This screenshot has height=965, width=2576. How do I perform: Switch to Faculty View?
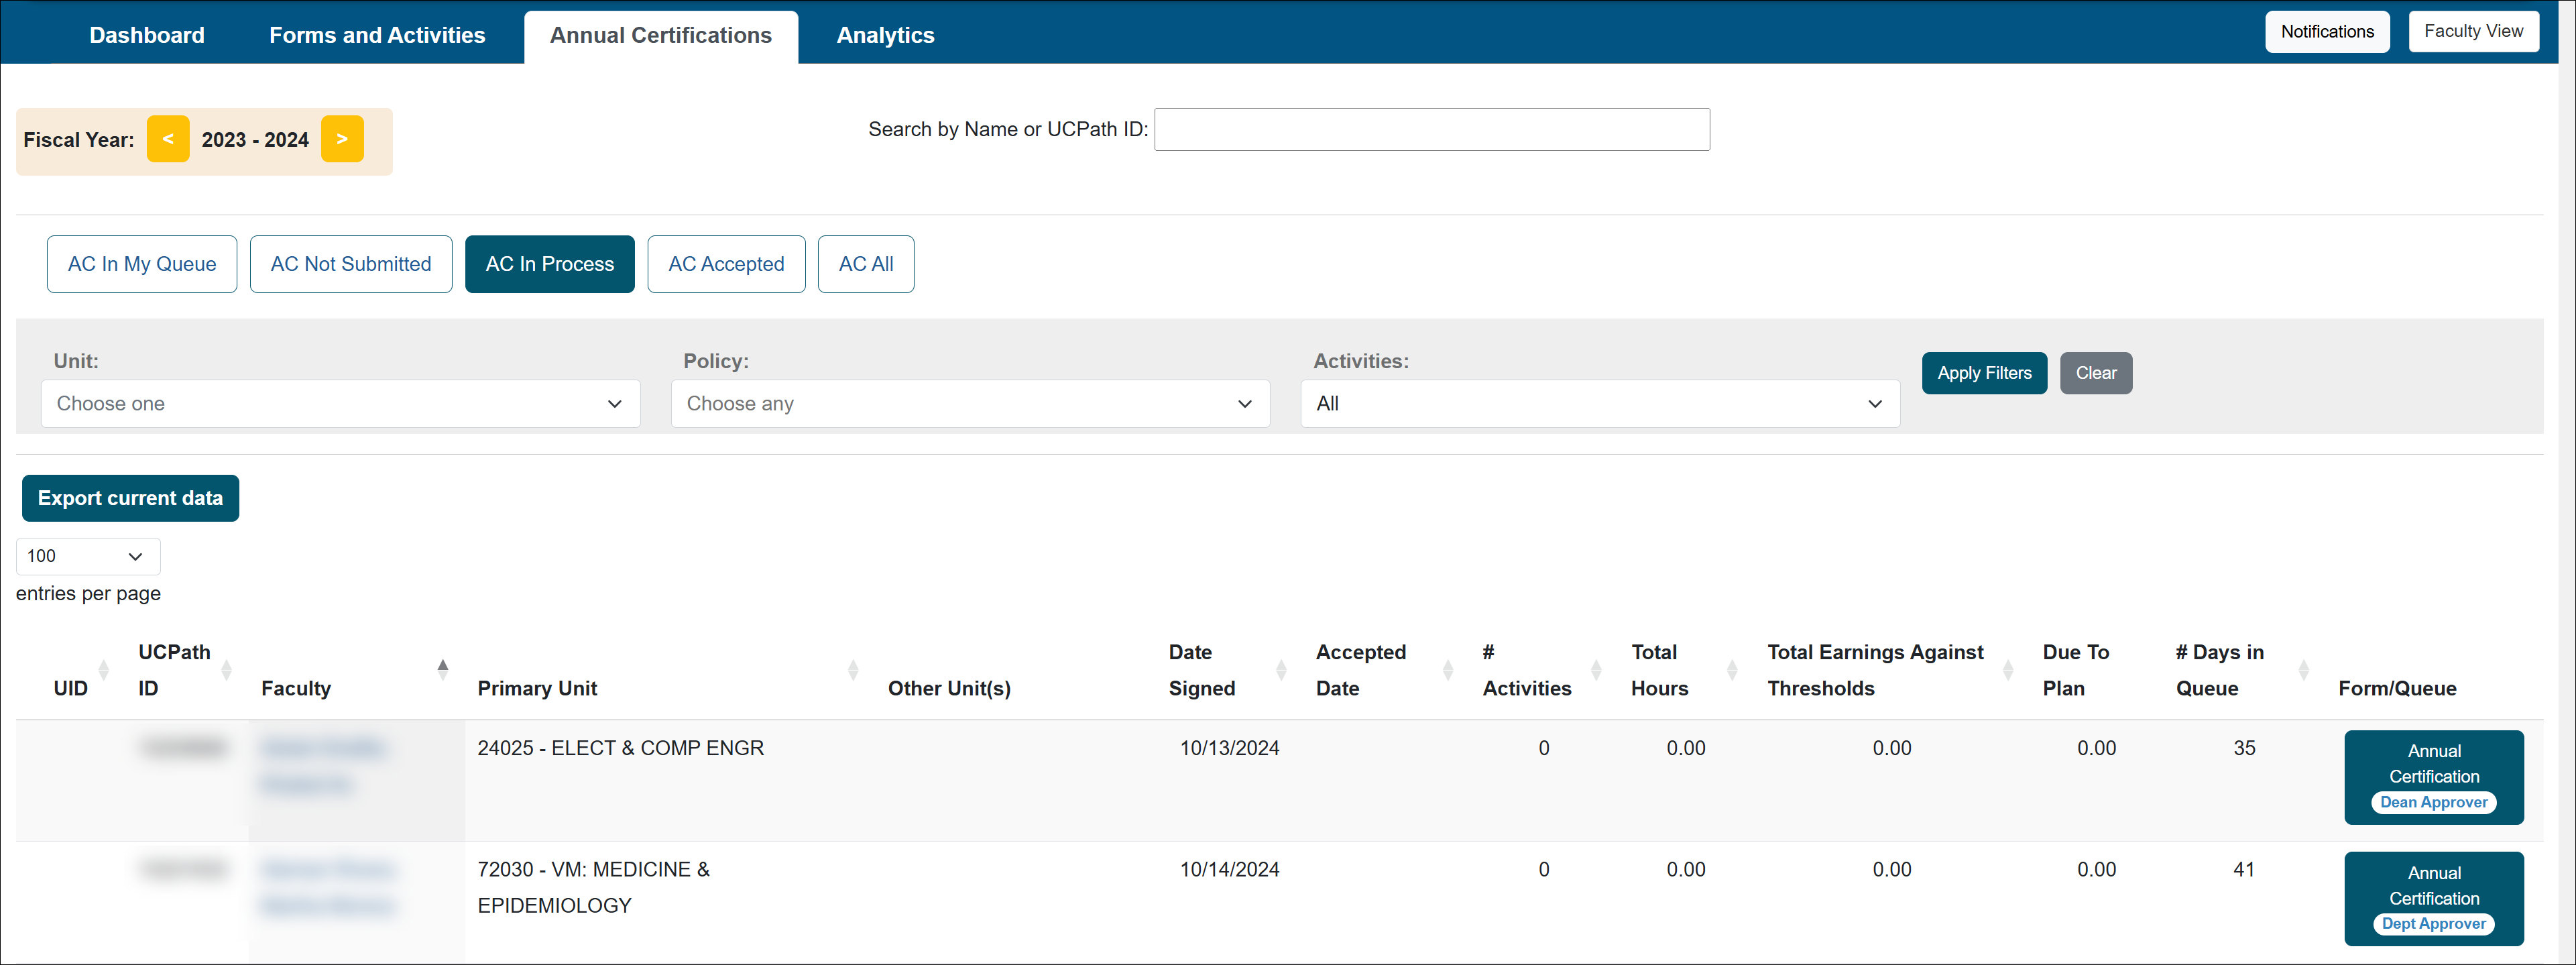2473,31
